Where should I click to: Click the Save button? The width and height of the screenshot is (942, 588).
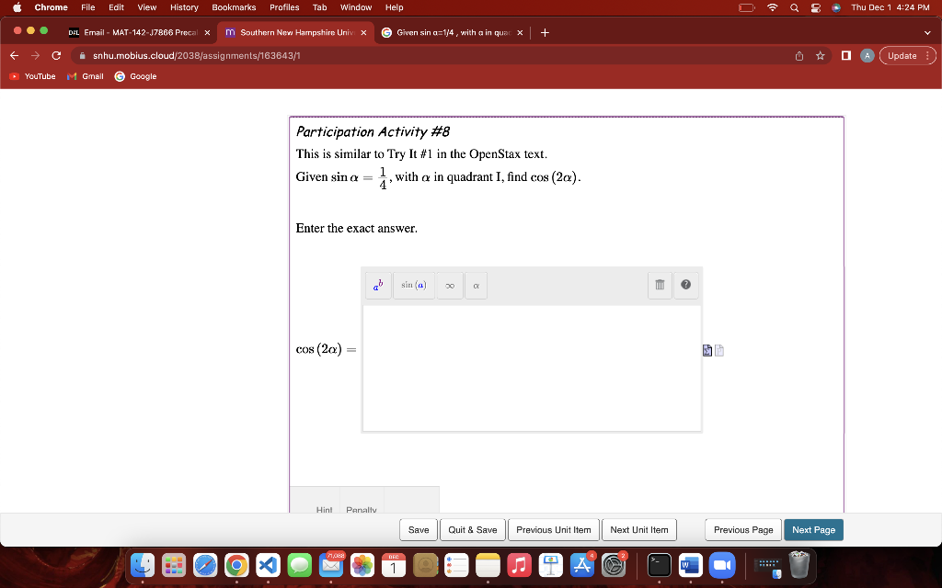point(419,530)
